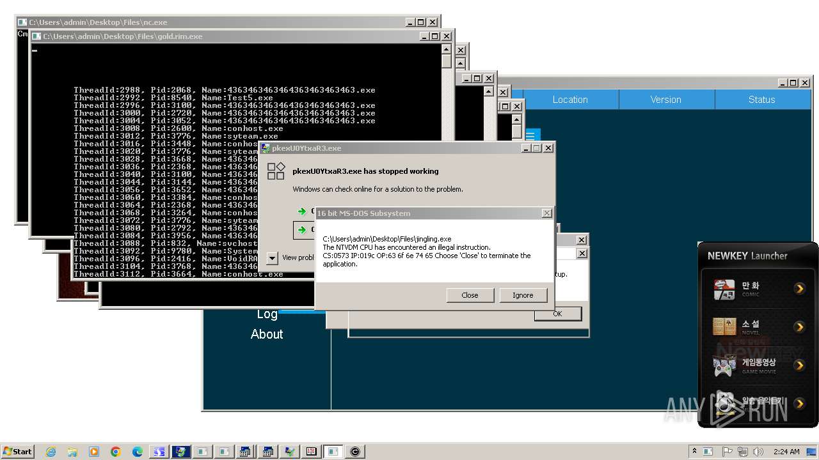
Task: Switch to red book icon taskbar button
Action: tap(311, 452)
